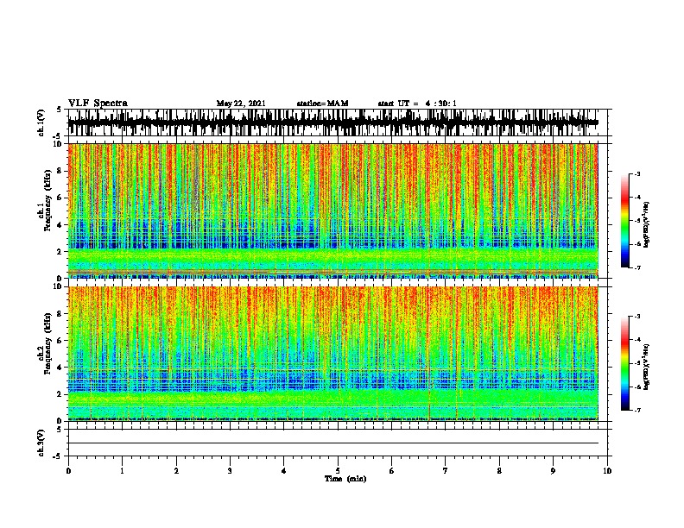This screenshot has height=528, width=684.
Task: Click the "1" minute tick label
Action: click(x=122, y=470)
